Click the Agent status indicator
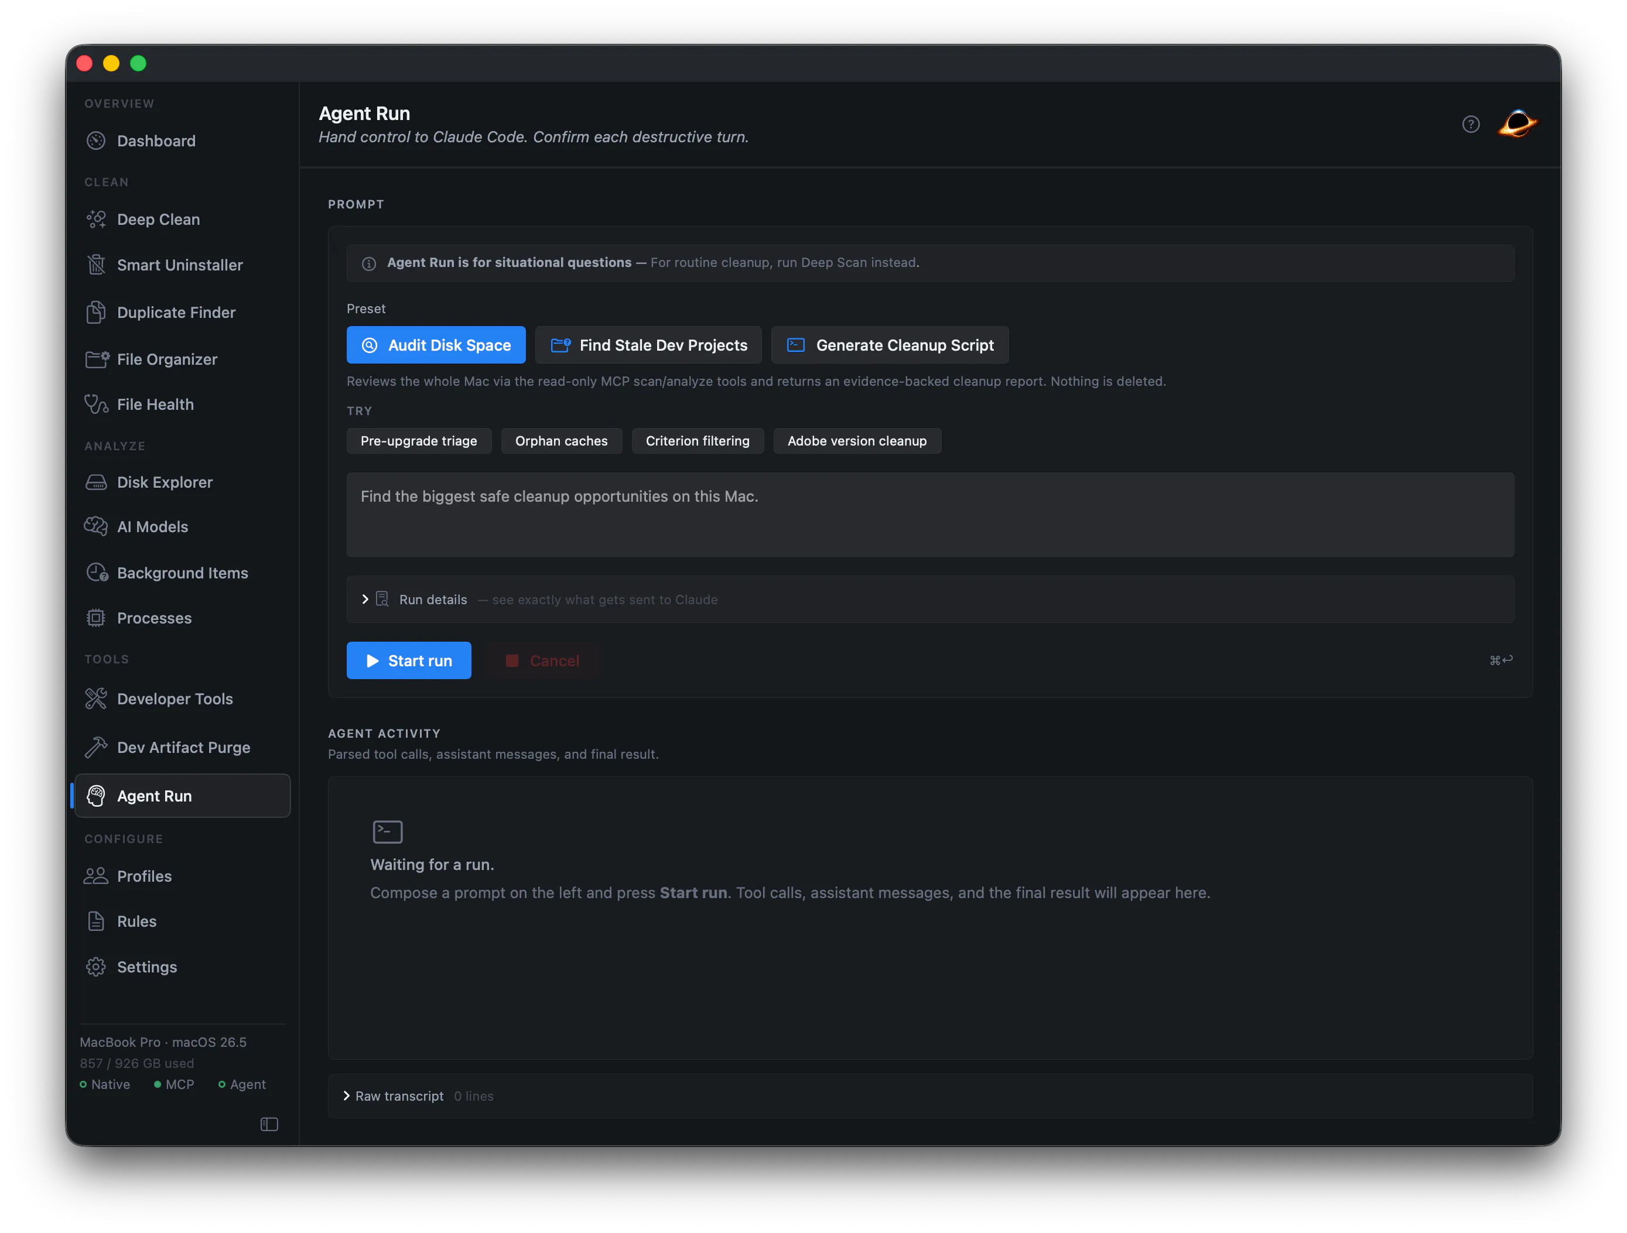The image size is (1627, 1233). click(x=242, y=1084)
